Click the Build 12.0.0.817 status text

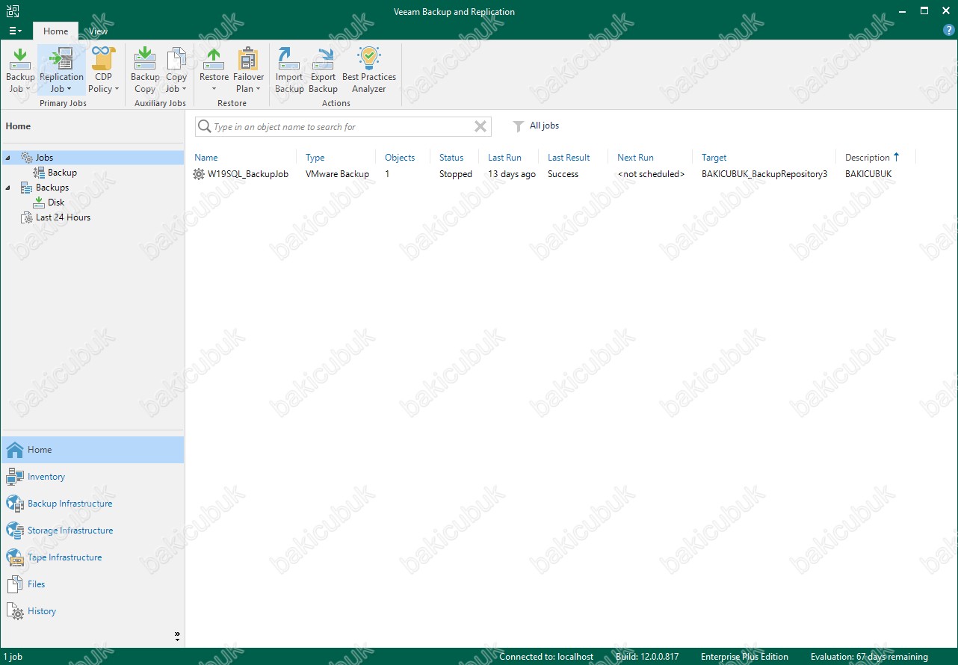tap(647, 657)
